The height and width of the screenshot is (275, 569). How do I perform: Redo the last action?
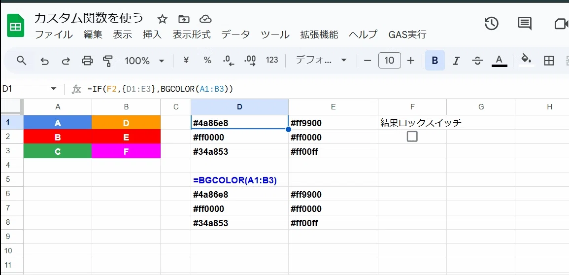pyautogui.click(x=66, y=61)
